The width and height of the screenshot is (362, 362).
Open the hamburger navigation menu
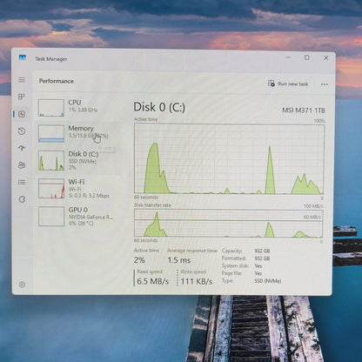(22, 80)
